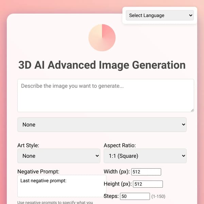Click the (1-150) steps range hint
204x204 pixels.
coord(158,196)
